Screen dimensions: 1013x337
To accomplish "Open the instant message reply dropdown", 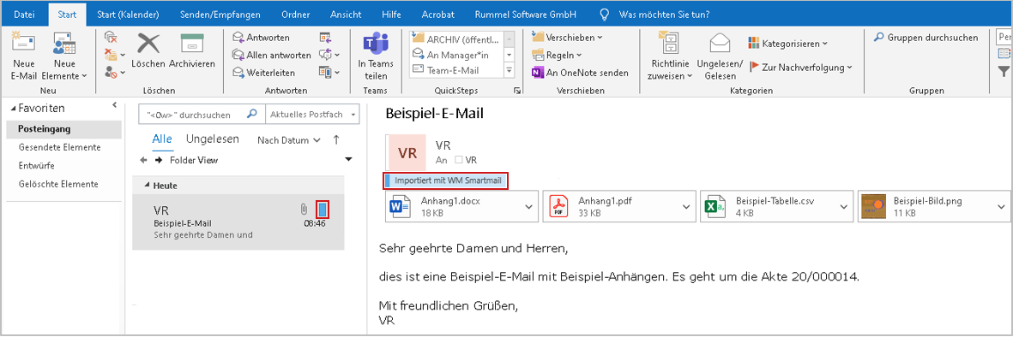I will tap(329, 56).
